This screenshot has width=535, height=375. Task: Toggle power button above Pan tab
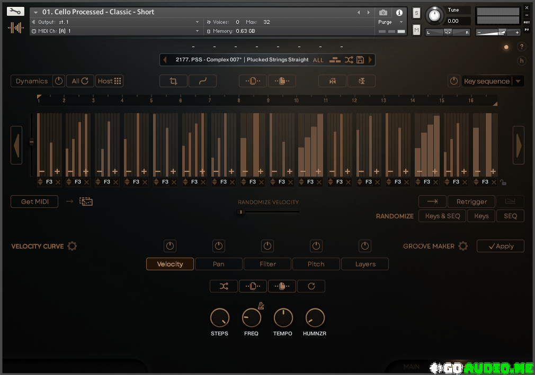[219, 246]
